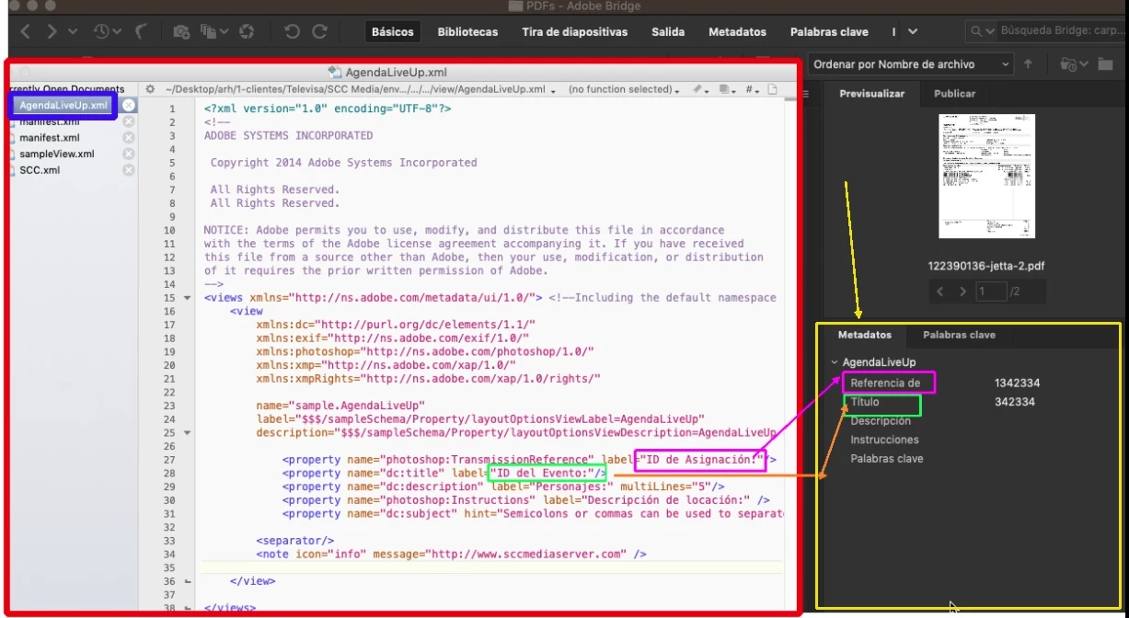1129x618 pixels.
Task: Click the value 1342334 in metadata
Action: (1017, 383)
